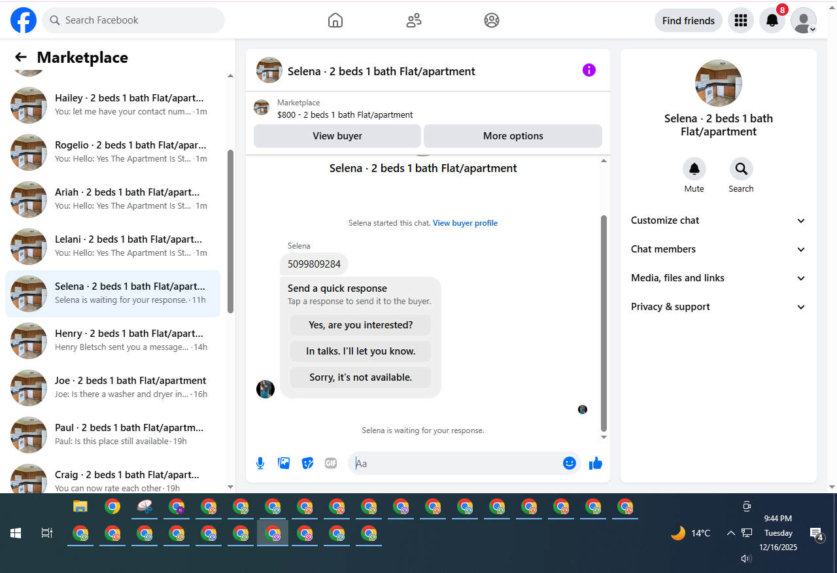This screenshot has width=837, height=573.
Task: Click the Facebook logo
Action: coord(24,20)
